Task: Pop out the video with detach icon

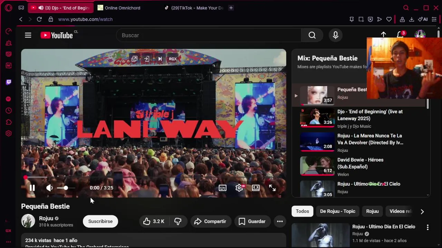Action: 134,59
